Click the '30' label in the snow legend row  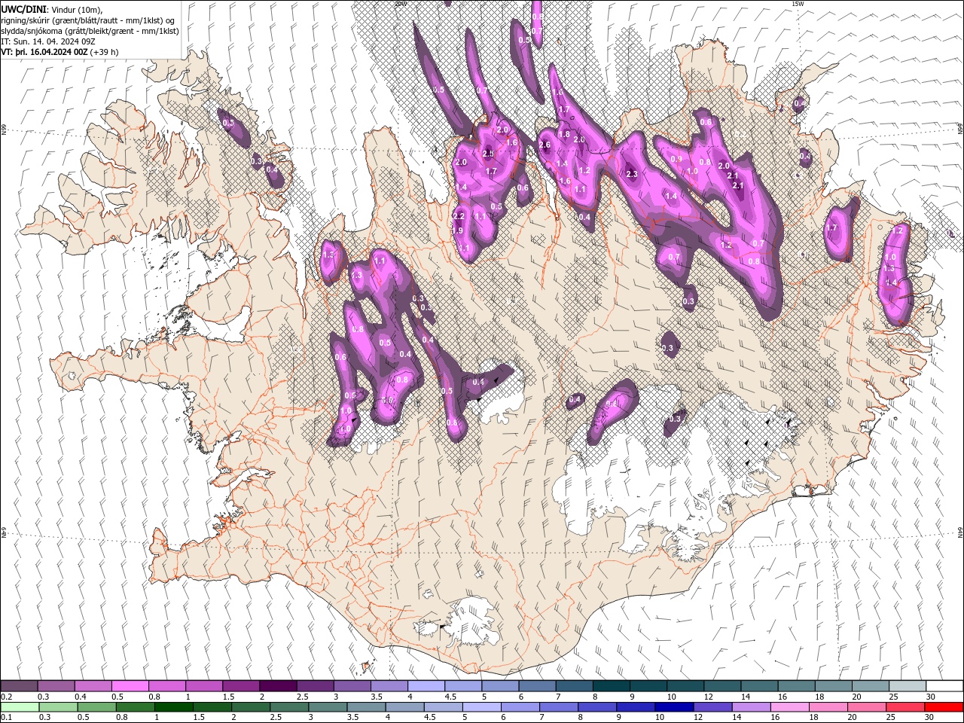[931, 697]
